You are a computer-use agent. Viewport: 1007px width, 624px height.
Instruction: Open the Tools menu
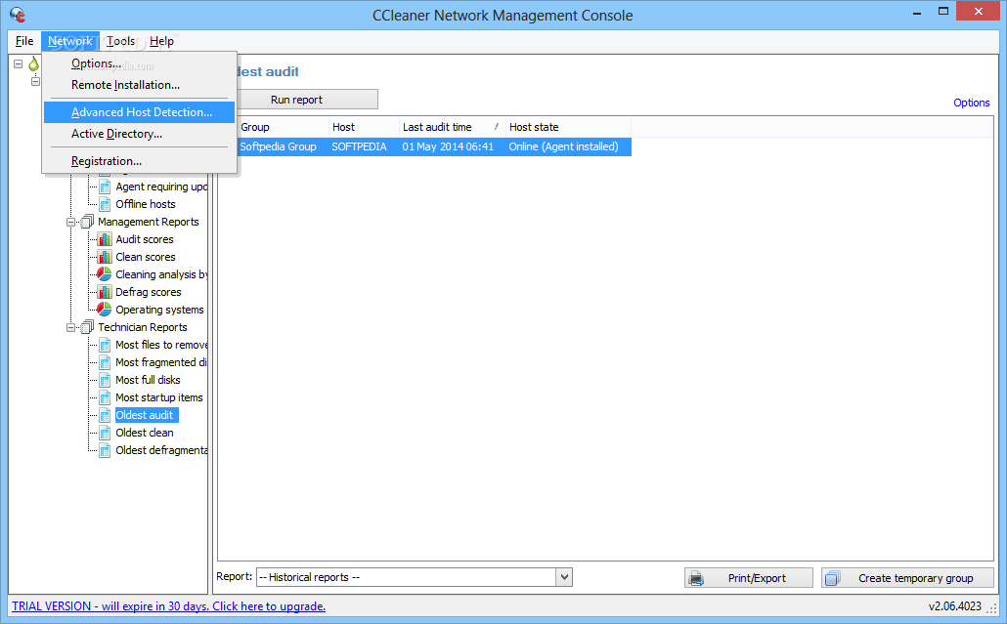click(x=120, y=41)
